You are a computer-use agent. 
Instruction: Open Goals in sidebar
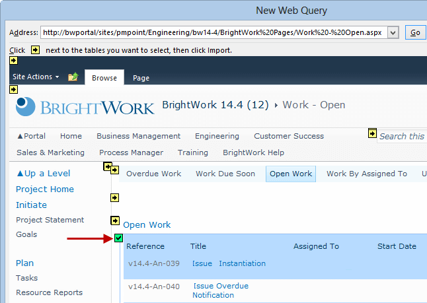click(26, 234)
